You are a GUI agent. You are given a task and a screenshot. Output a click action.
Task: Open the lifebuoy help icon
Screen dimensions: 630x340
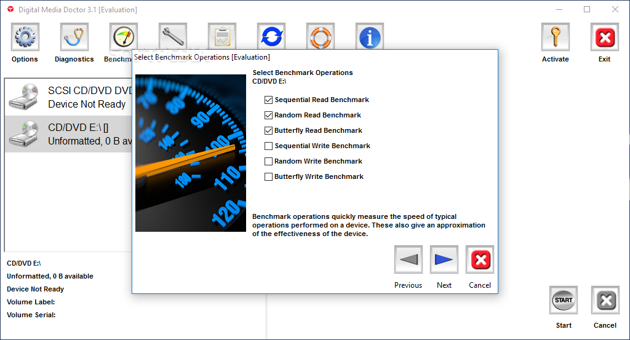click(x=320, y=36)
